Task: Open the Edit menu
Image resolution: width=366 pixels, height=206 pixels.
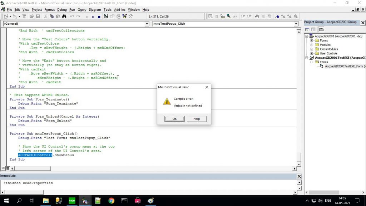Action: [x=17, y=10]
